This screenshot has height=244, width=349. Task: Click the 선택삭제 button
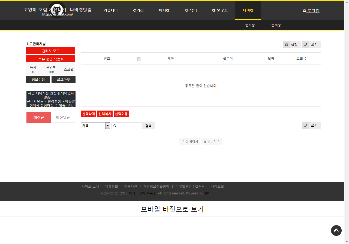(x=89, y=114)
